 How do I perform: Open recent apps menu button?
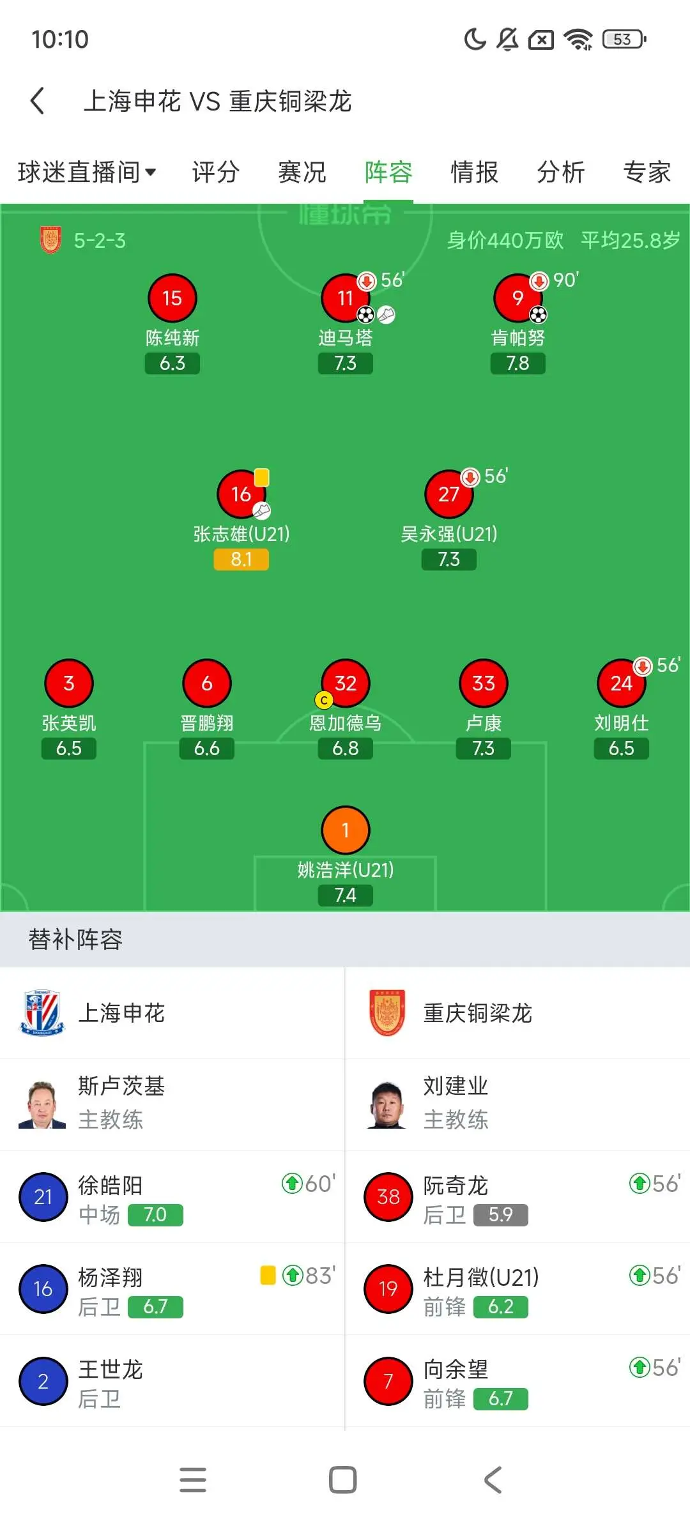(193, 1480)
